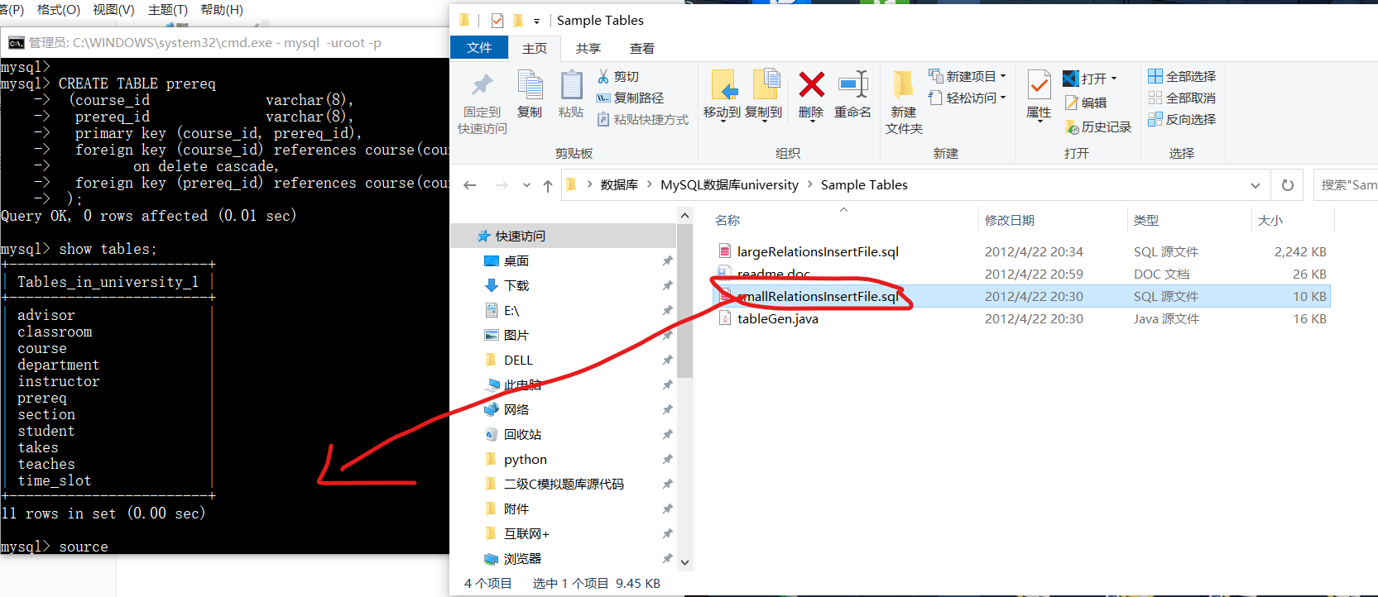1378x597 pixels.
Task: Click the Quick access star header
Action: (x=511, y=236)
